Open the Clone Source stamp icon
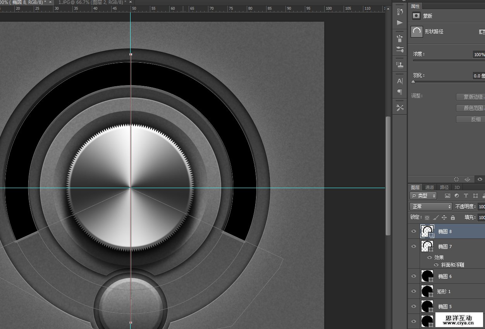Viewport: 485px width, 329px height. click(x=400, y=65)
